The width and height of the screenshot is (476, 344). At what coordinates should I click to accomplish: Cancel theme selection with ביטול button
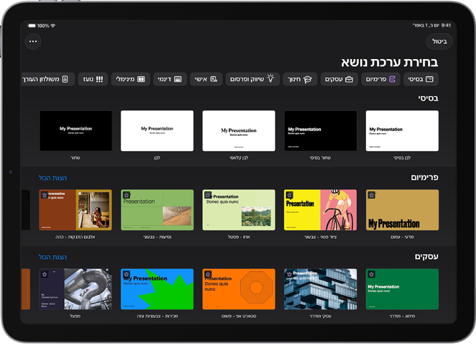[x=439, y=42]
